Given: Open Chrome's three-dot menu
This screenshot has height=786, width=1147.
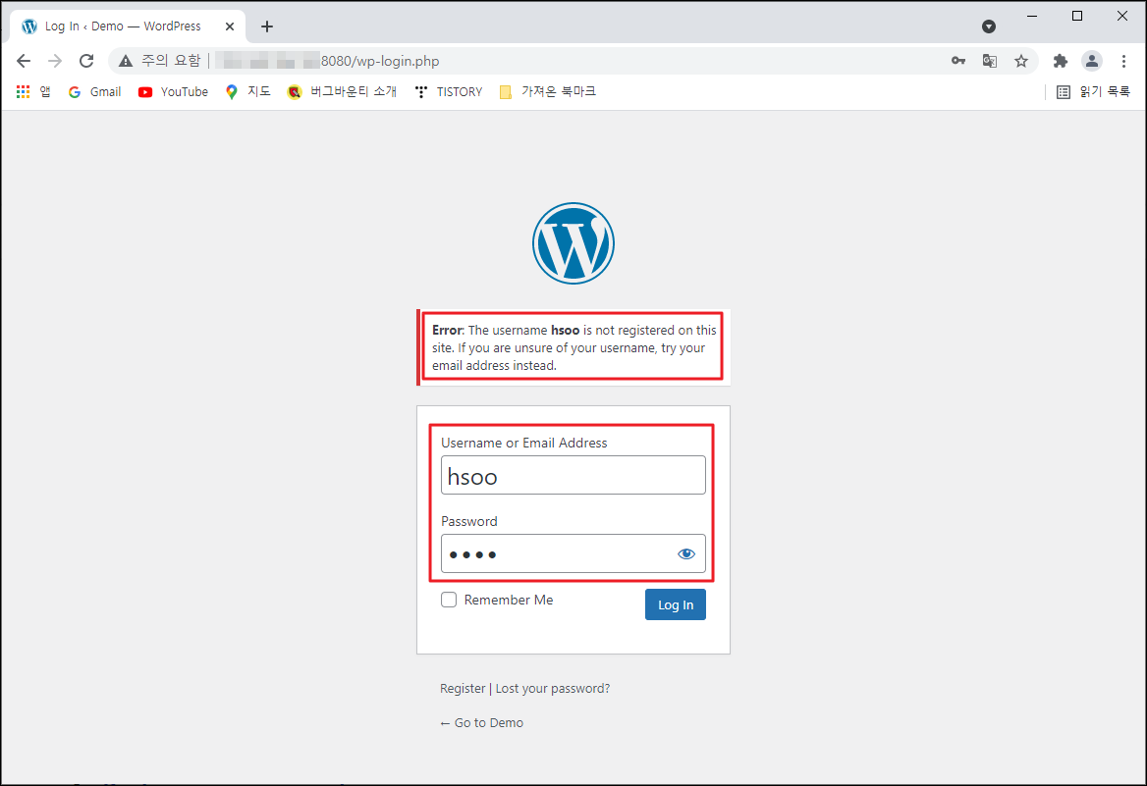Looking at the screenshot, I should [x=1123, y=61].
